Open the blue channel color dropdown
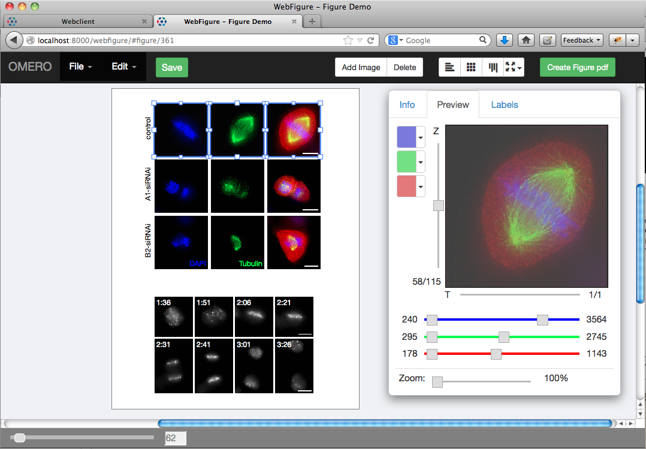 tap(421, 137)
